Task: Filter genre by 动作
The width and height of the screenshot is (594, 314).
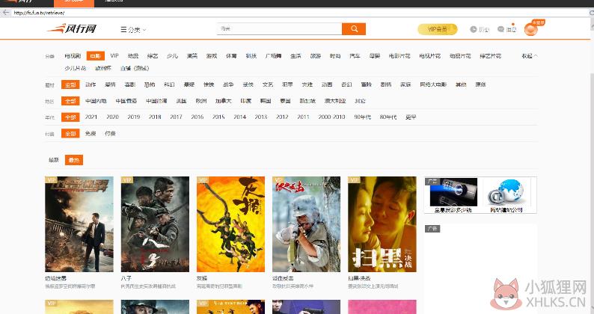Action: pos(91,84)
